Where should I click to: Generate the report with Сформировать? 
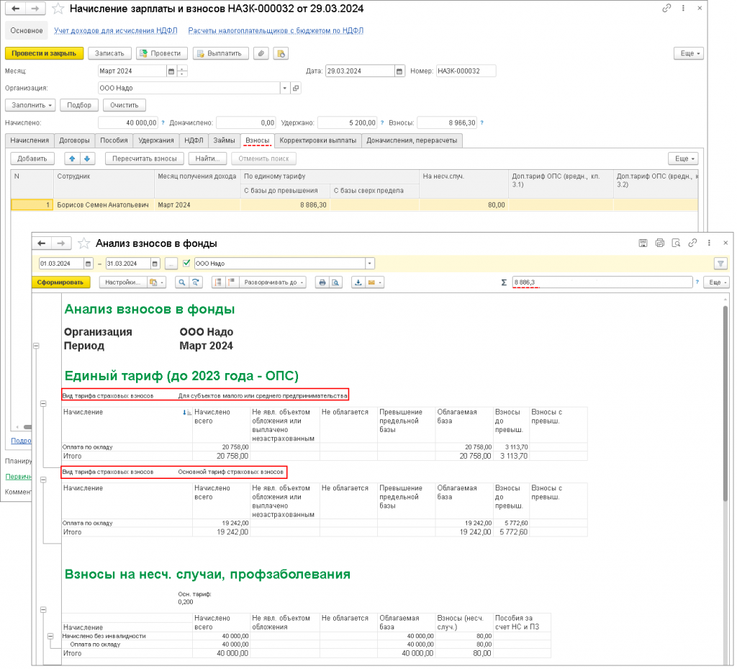coord(60,282)
